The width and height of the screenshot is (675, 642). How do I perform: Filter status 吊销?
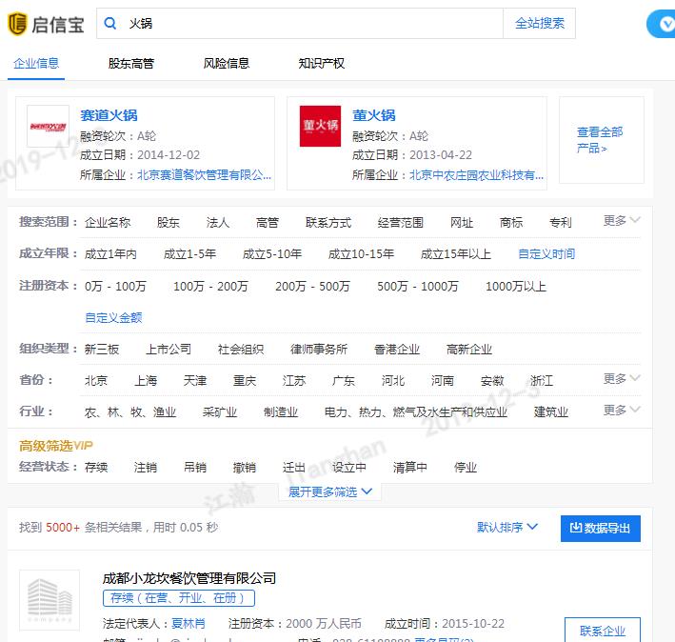195,467
